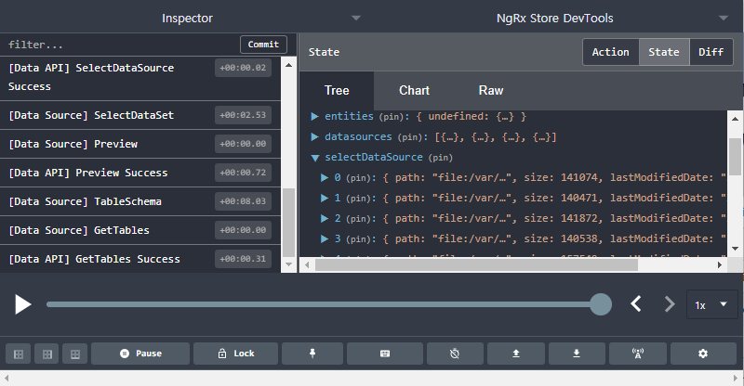Click bottom window scrollbar right arrow
This screenshot has height=386, width=744.
[x=737, y=378]
